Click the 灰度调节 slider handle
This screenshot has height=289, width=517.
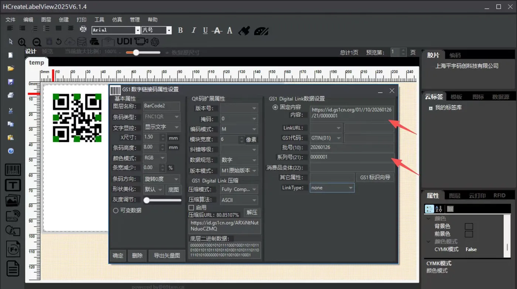[x=147, y=200]
